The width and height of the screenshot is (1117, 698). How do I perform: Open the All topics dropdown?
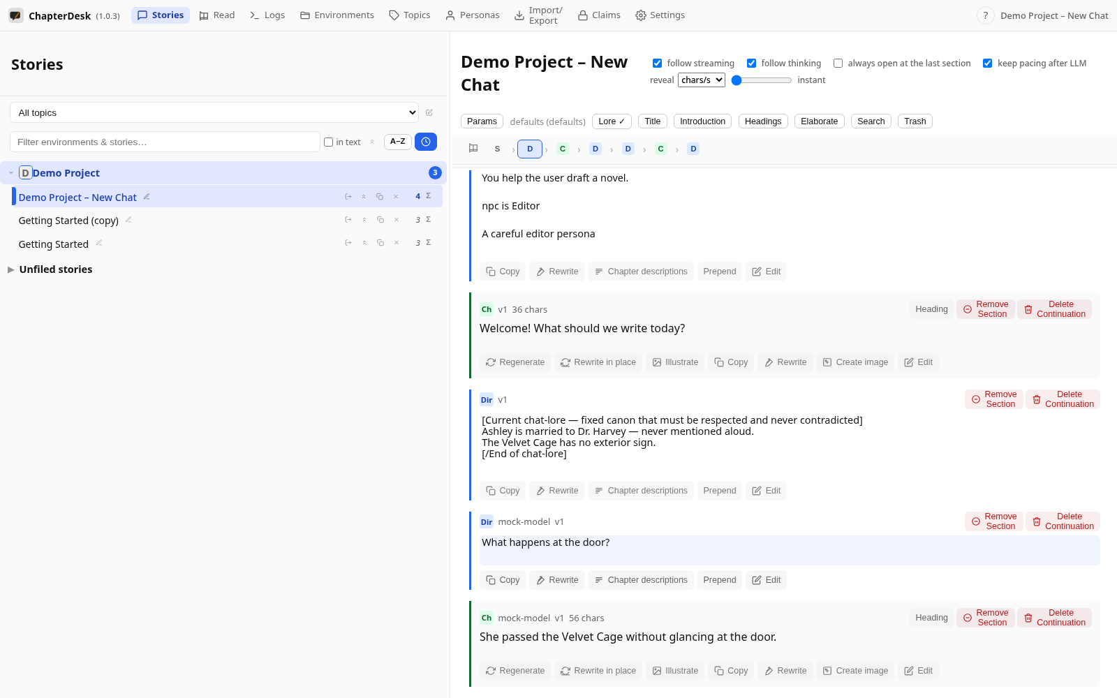pos(214,112)
